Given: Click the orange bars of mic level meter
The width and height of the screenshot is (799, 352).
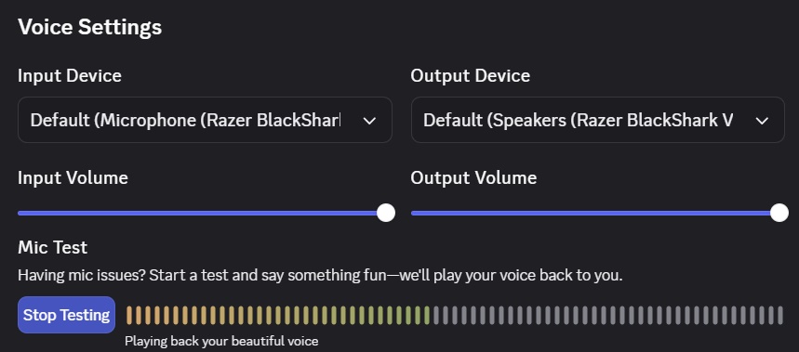Looking at the screenshot, I should coord(204,316).
